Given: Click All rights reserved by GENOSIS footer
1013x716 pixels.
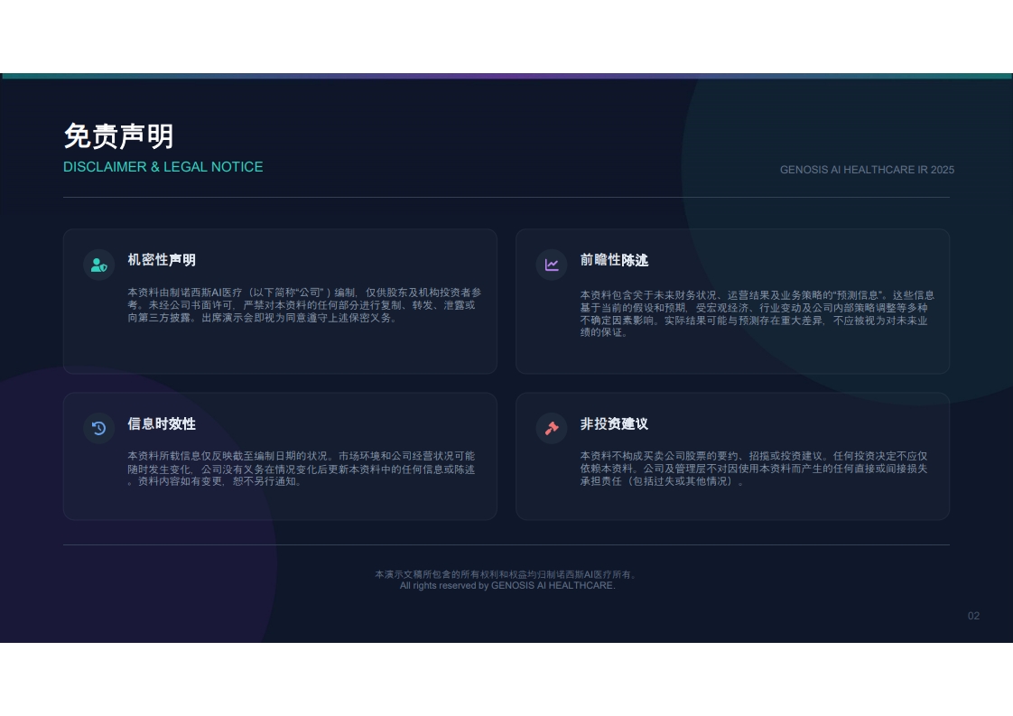Looking at the screenshot, I should (507, 585).
